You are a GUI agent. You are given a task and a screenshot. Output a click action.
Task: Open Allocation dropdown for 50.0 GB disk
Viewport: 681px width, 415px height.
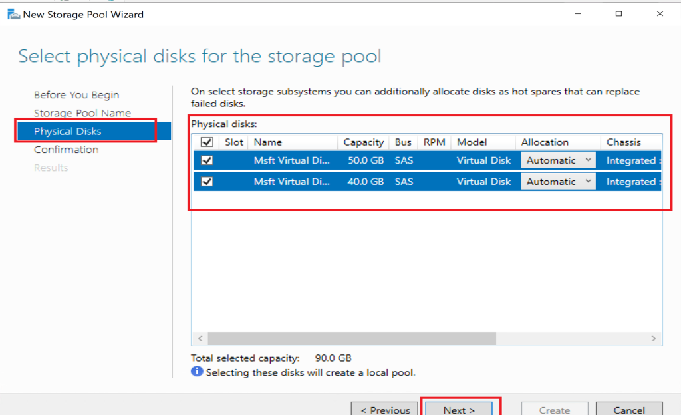(558, 160)
